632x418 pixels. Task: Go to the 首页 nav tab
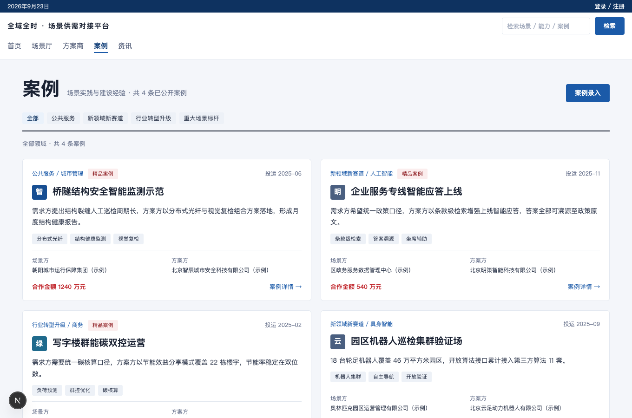[x=14, y=46]
